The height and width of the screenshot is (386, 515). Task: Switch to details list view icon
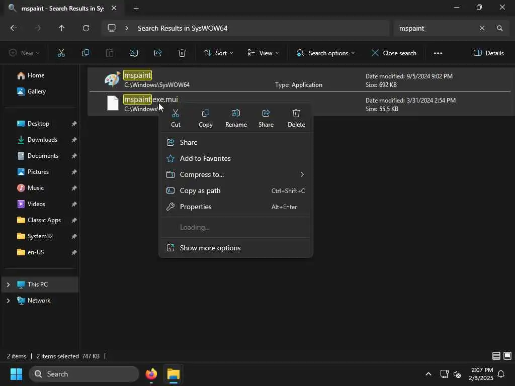496,356
